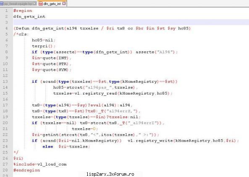
Task: Click the getint call on line 22
Action: [50, 135]
